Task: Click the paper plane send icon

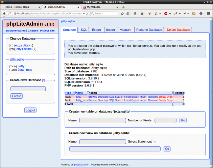Action: 149,14
